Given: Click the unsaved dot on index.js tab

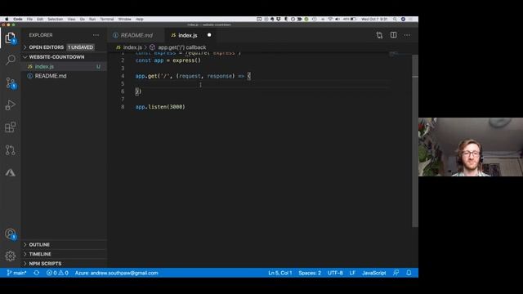Looking at the screenshot, I should pos(209,35).
